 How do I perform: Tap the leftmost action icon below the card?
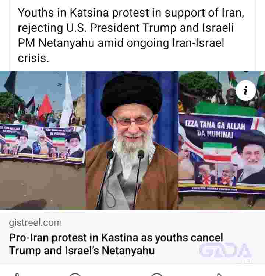(17, 275)
